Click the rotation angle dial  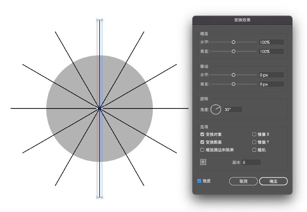click(216, 110)
